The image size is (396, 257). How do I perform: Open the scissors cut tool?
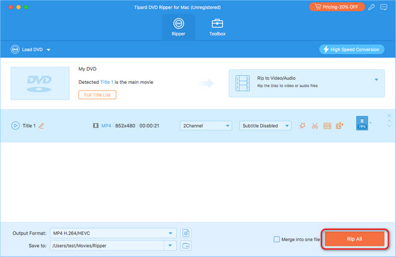click(315, 126)
